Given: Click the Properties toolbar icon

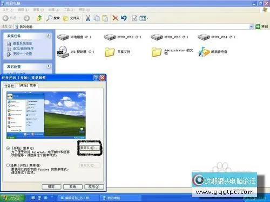Looking at the screenshot, I should click(134, 18).
